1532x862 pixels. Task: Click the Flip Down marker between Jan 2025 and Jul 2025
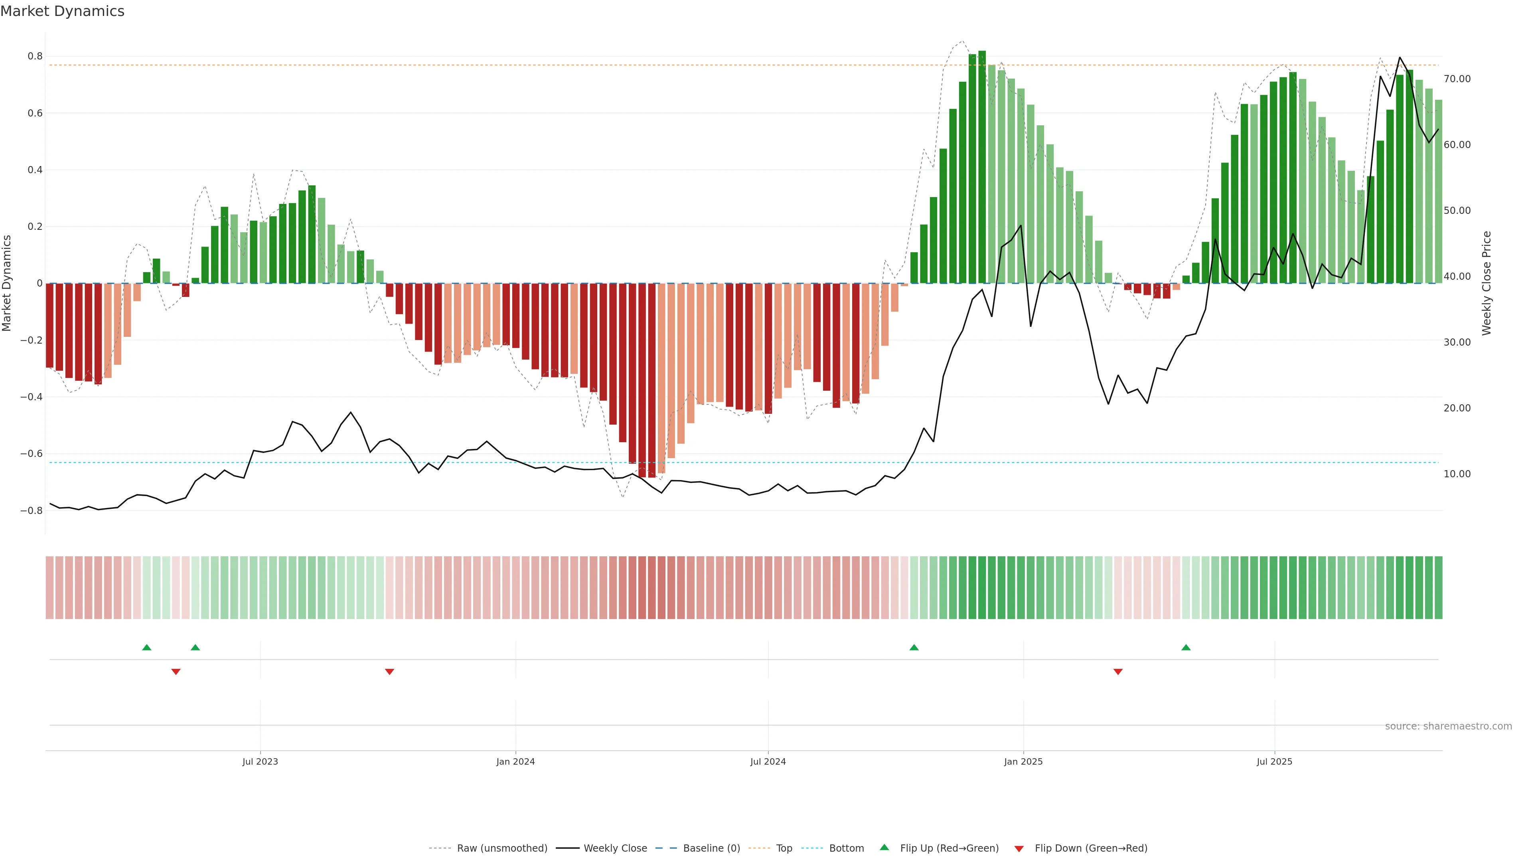[1118, 672]
